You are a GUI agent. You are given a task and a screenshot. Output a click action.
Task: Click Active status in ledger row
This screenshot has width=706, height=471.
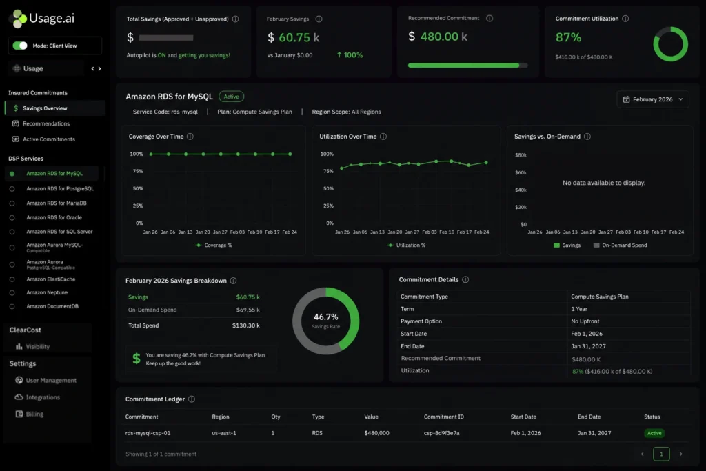click(654, 433)
